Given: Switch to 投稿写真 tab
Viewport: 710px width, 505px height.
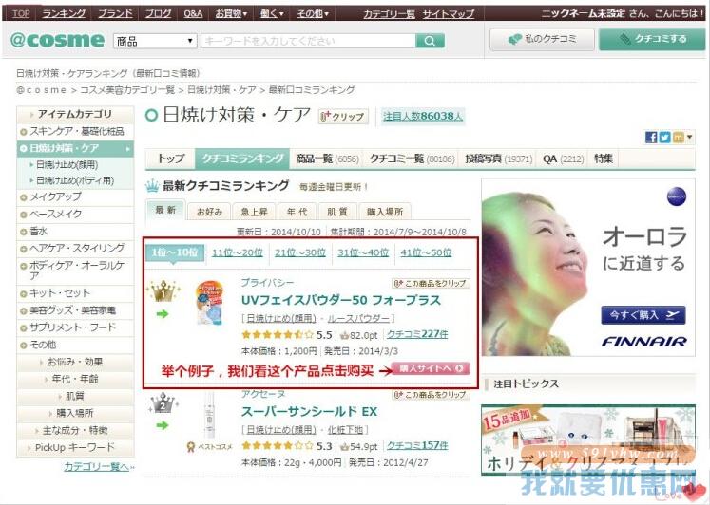Looking at the screenshot, I should pos(499,159).
